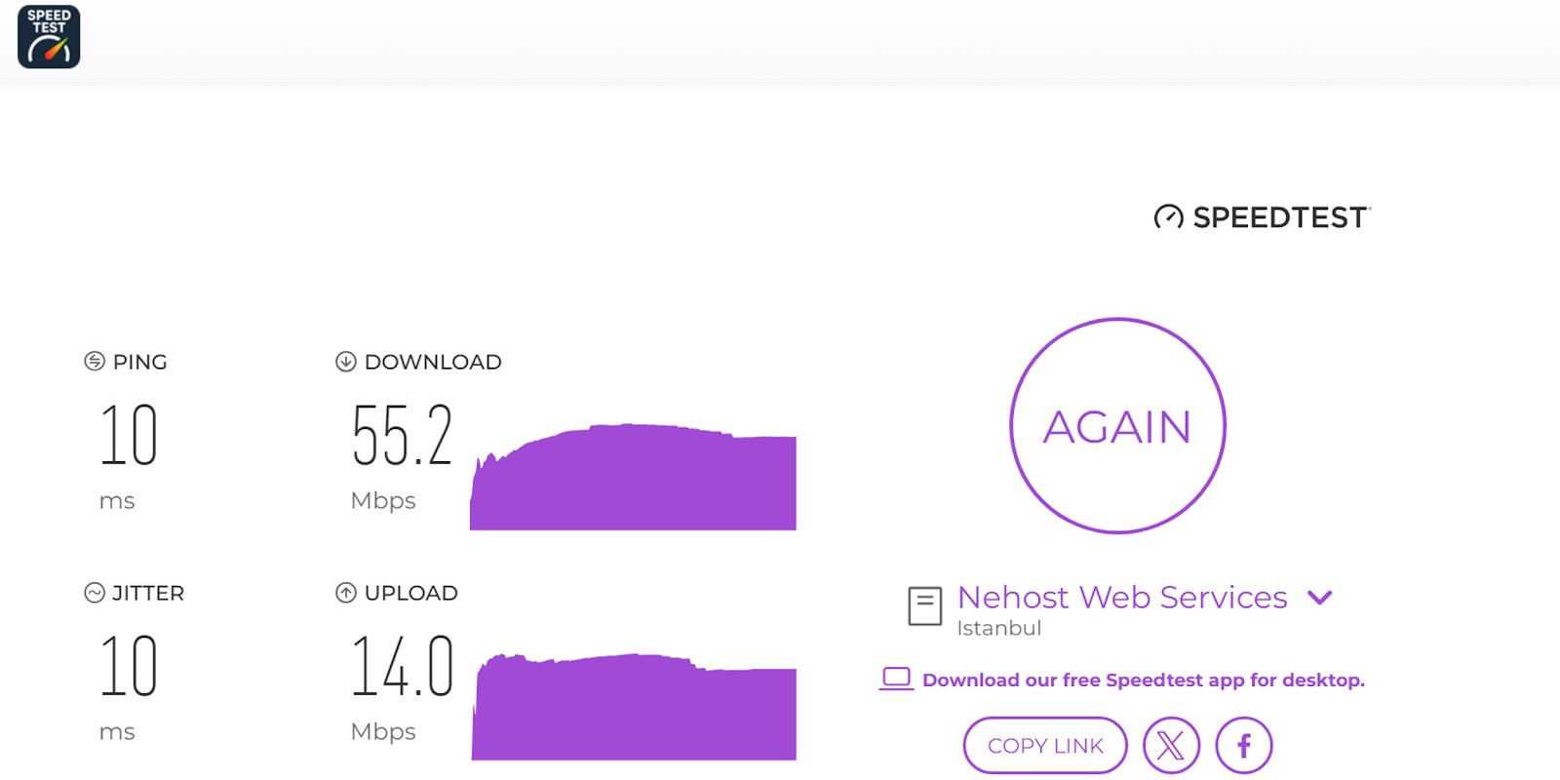Viewport: 1560px width, 780px height.
Task: Click the upload speed graph
Action: [634, 712]
